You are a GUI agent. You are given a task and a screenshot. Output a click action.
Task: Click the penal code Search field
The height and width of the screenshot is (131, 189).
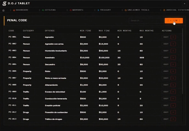click(146, 21)
